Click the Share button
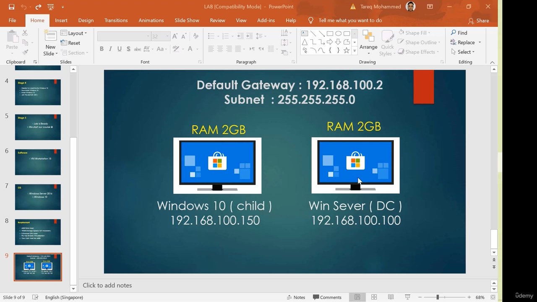 pos(478,21)
